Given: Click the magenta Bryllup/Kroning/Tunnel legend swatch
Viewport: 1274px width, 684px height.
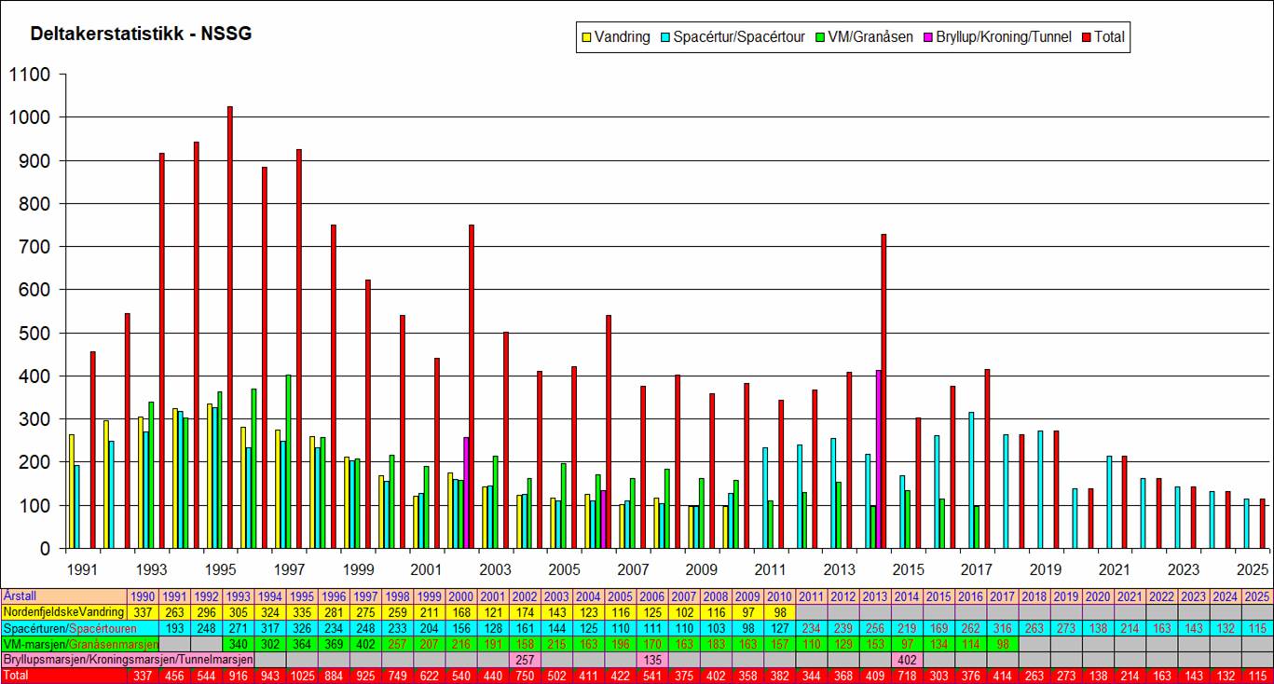Looking at the screenshot, I should point(928,38).
